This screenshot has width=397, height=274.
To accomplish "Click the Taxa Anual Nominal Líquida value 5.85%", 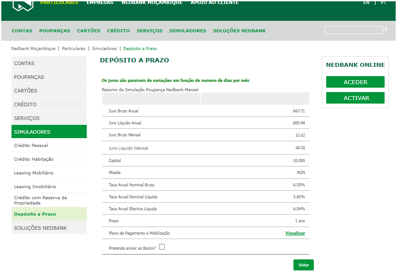I will 299,197.
